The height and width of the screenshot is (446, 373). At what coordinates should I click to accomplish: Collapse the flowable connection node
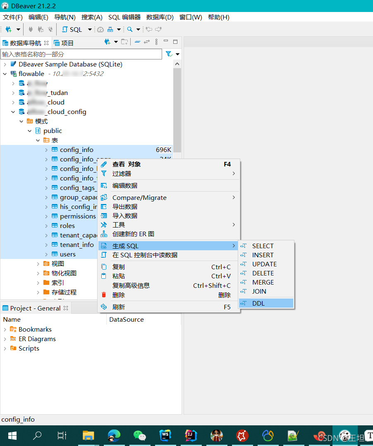(5, 74)
